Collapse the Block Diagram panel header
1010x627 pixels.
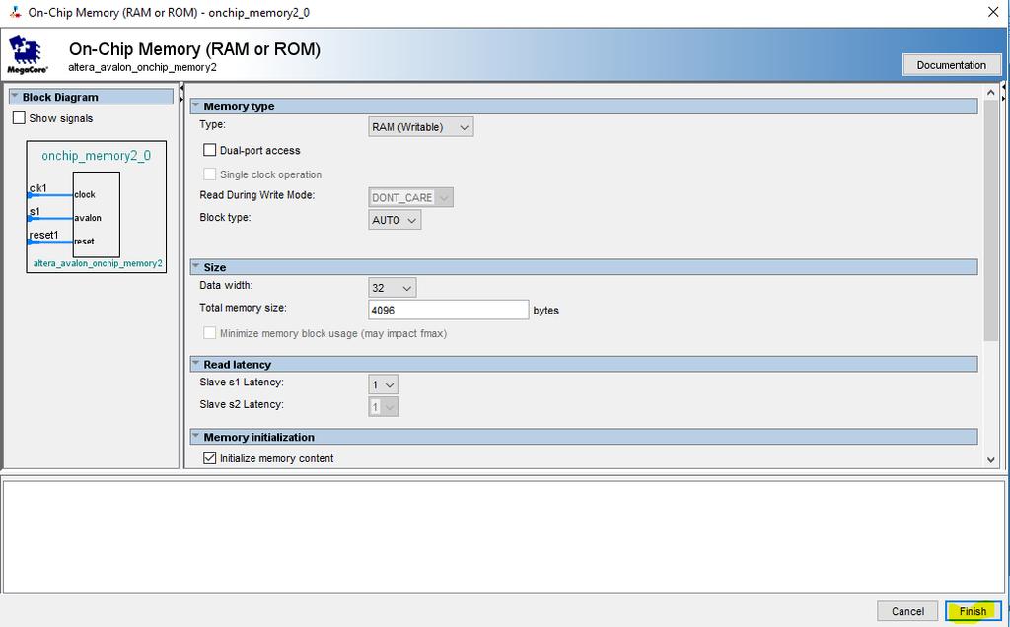[91, 97]
